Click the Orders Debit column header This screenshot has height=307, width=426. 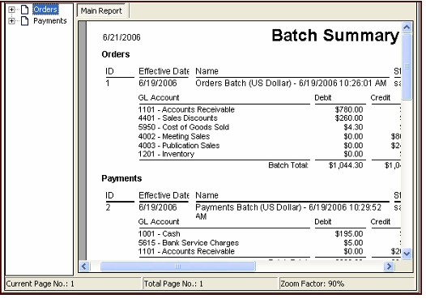323,98
